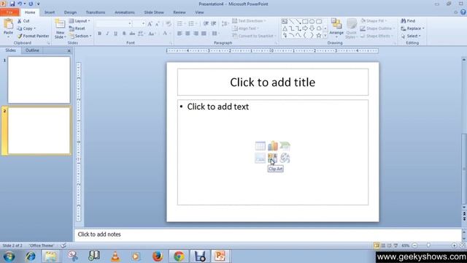Image resolution: width=467 pixels, height=263 pixels.
Task: Insert a table via the placeholder icon
Action: pos(260,146)
